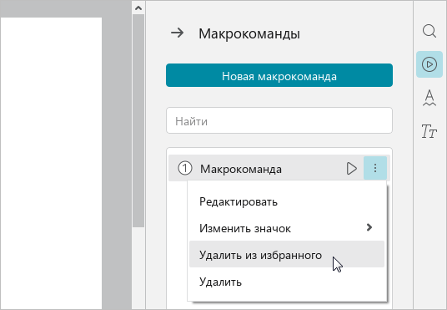Choose Удалить in the context menu
The image size is (447, 310).
[x=287, y=282]
